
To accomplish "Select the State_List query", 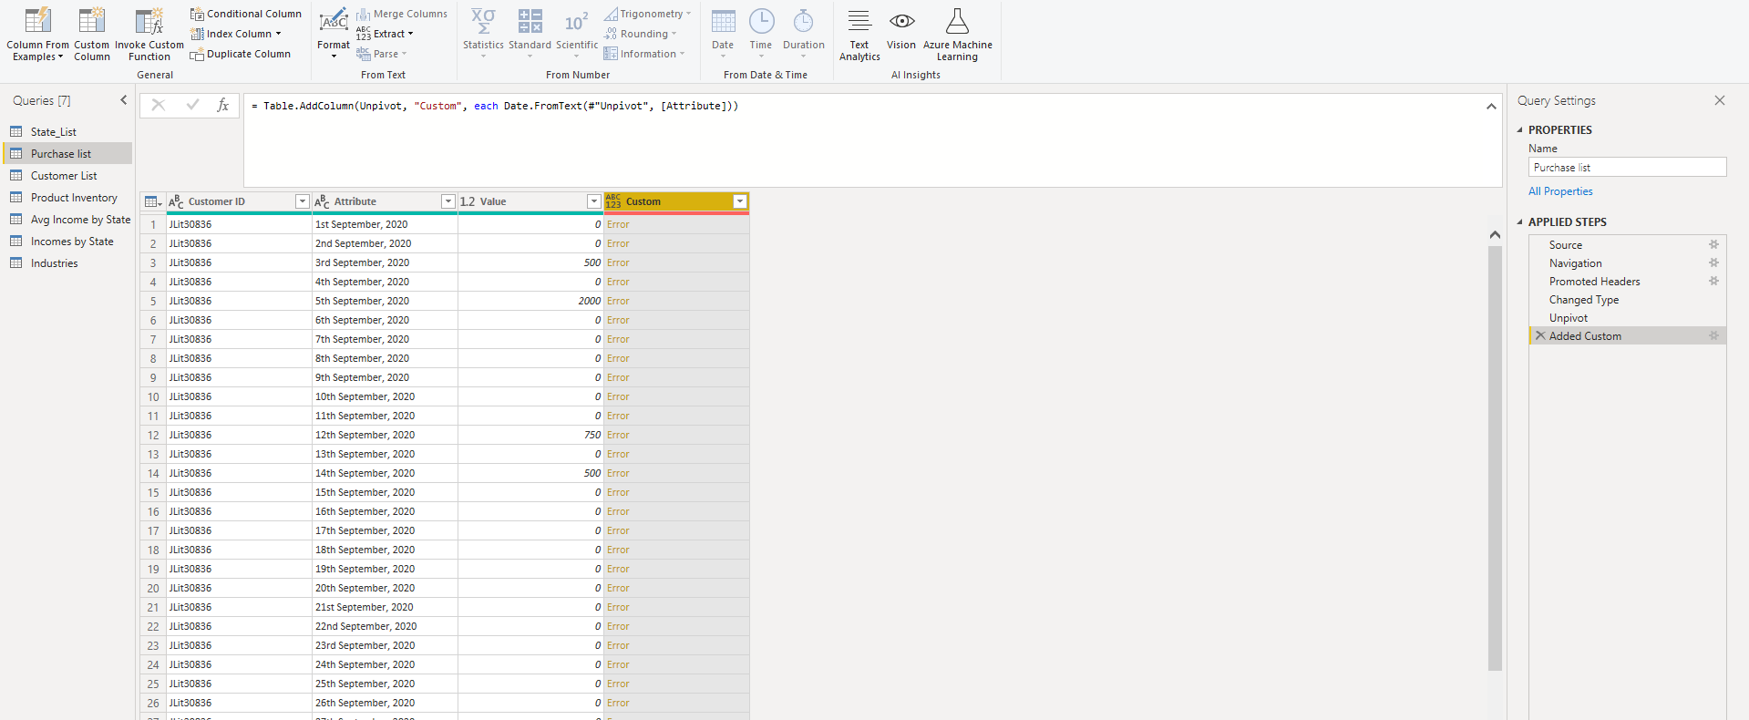I will [x=68, y=132].
